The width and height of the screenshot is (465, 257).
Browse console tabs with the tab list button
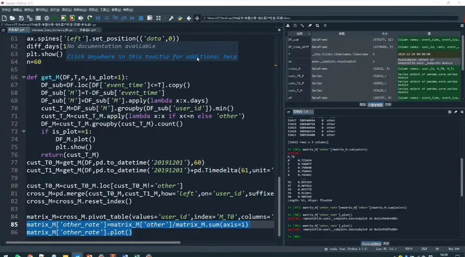point(289,112)
